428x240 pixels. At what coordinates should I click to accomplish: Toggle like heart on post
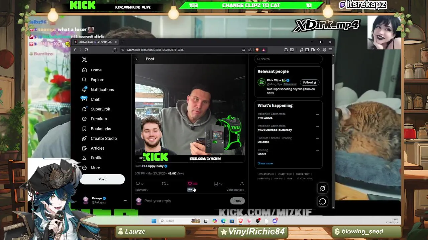pos(190,184)
